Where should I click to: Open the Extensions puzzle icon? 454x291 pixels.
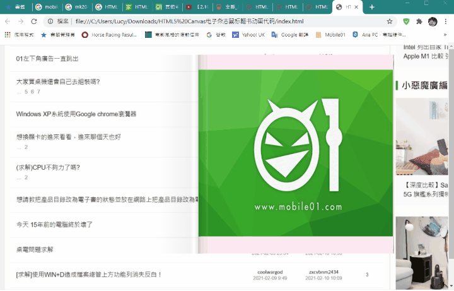pos(419,21)
